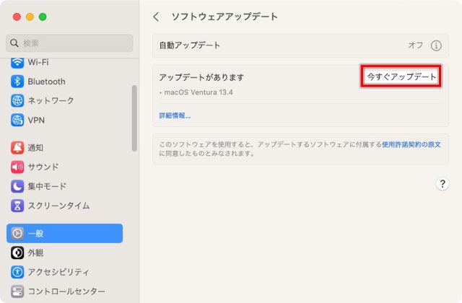Viewport: 462px width, 303px height.
Task: Open help with question mark button
Action: 443,184
